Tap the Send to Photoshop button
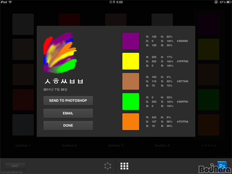The height and width of the screenshot is (174, 232). click(68, 101)
